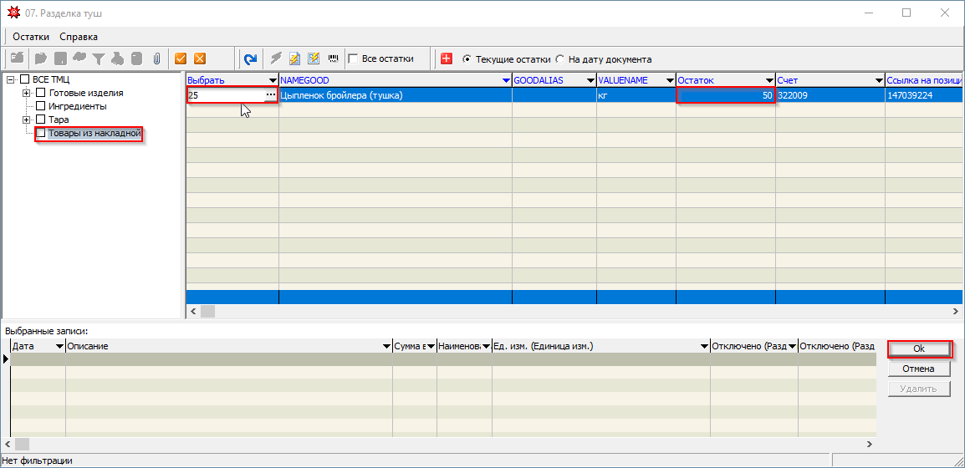Open the NAMEGOOD column filter dropdown

coord(506,80)
